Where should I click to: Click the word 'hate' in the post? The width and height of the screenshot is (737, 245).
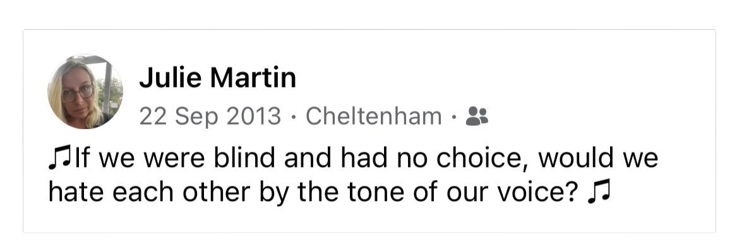click(76, 193)
